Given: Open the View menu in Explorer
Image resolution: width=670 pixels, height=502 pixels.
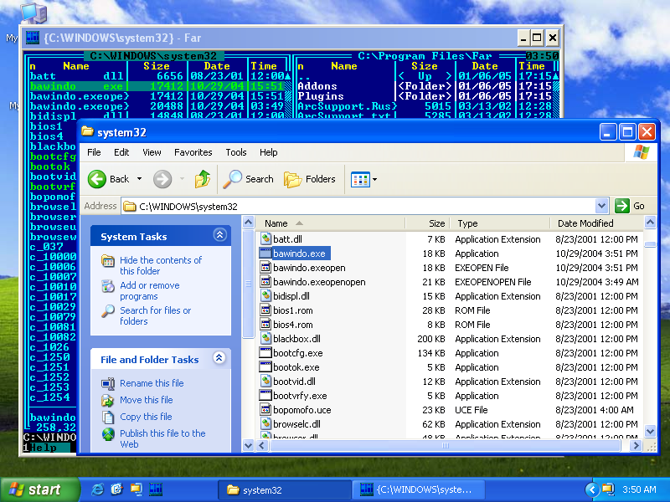Looking at the screenshot, I should coord(152,152).
